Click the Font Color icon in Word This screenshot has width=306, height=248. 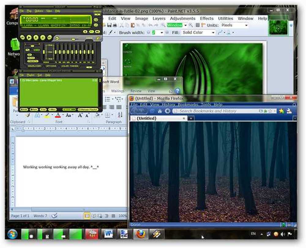[58, 115]
